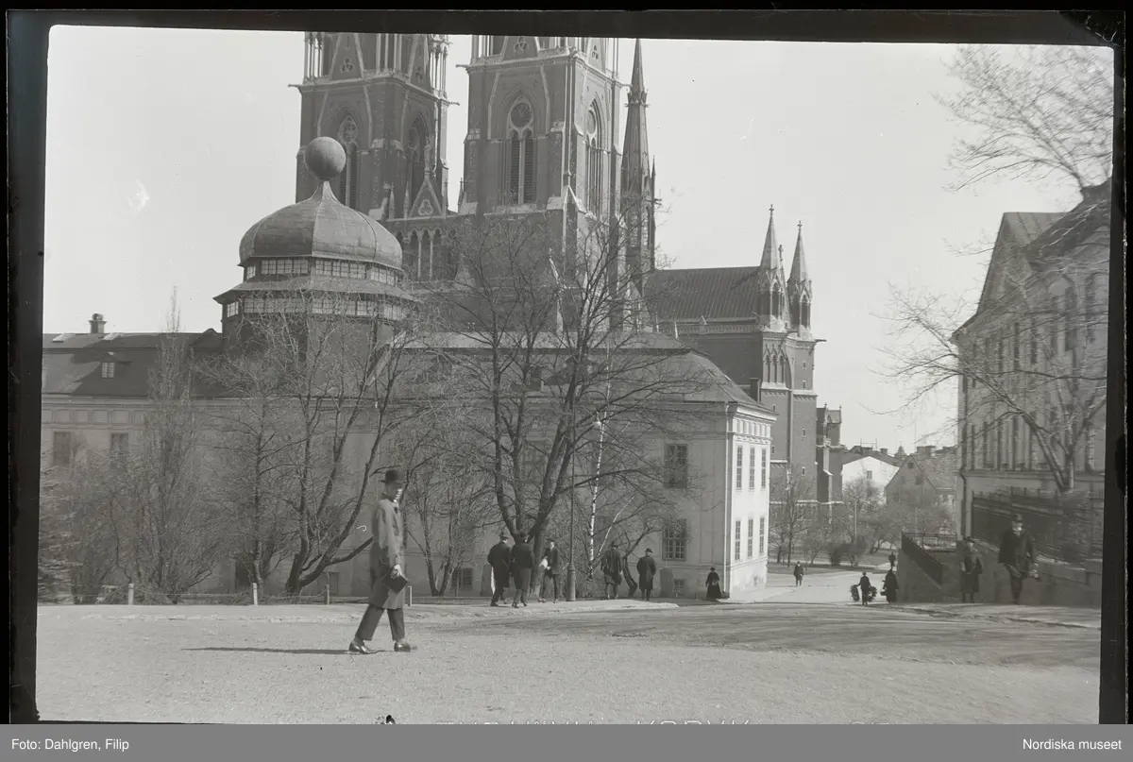Click the left cathedral tower

click(373, 123)
